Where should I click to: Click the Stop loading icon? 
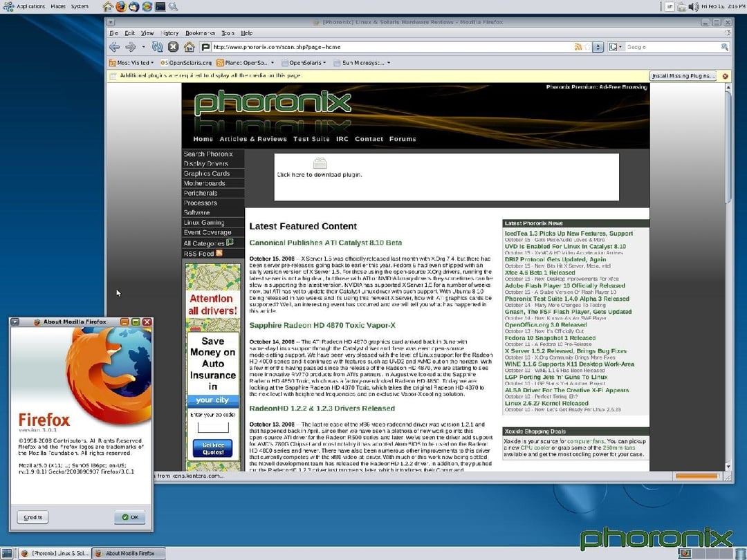tap(173, 47)
